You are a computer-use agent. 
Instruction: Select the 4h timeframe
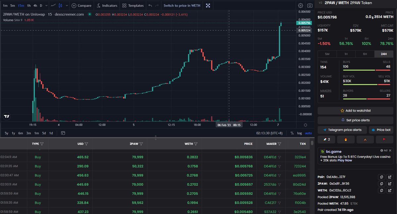tap(35, 6)
